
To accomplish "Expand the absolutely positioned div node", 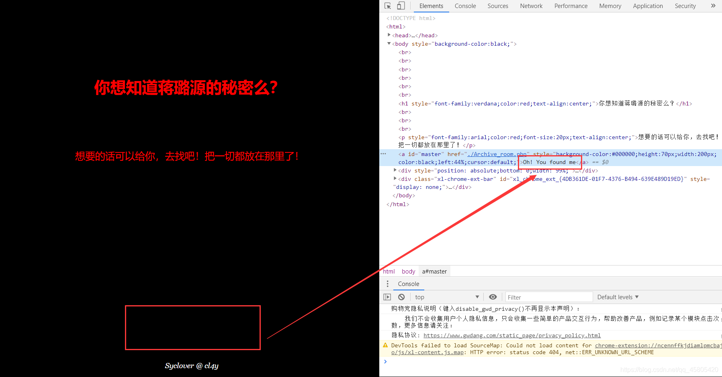I will point(395,170).
